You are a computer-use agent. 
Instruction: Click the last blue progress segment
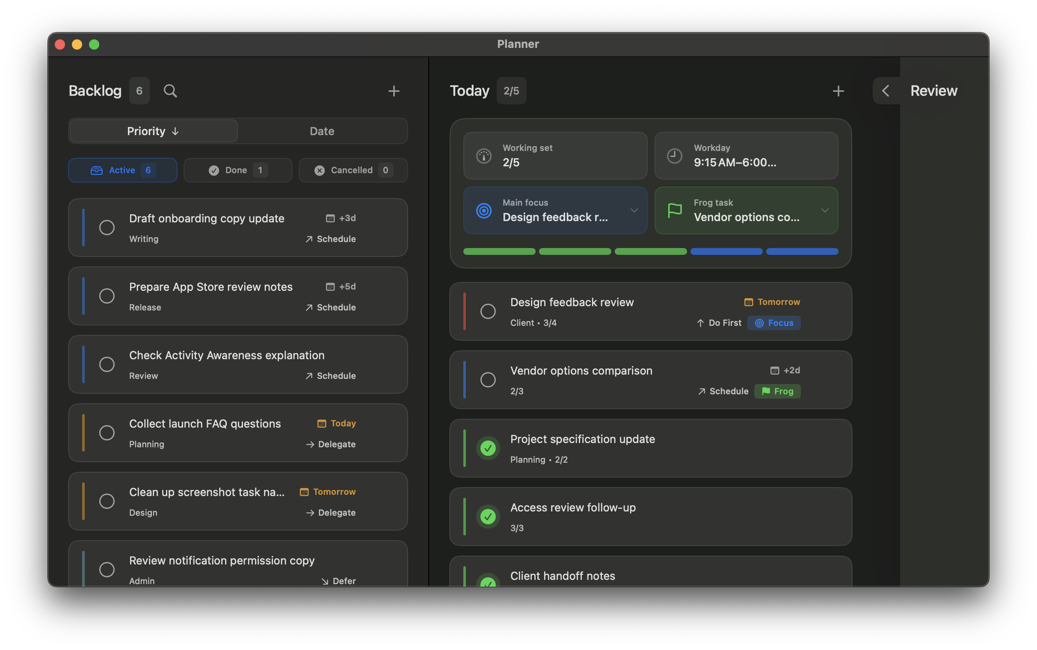coord(802,251)
